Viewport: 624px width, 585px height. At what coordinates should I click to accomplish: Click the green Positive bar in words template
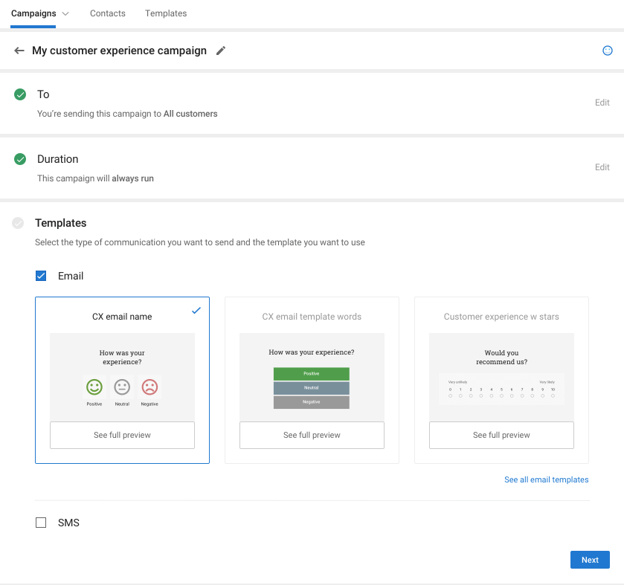pos(311,374)
